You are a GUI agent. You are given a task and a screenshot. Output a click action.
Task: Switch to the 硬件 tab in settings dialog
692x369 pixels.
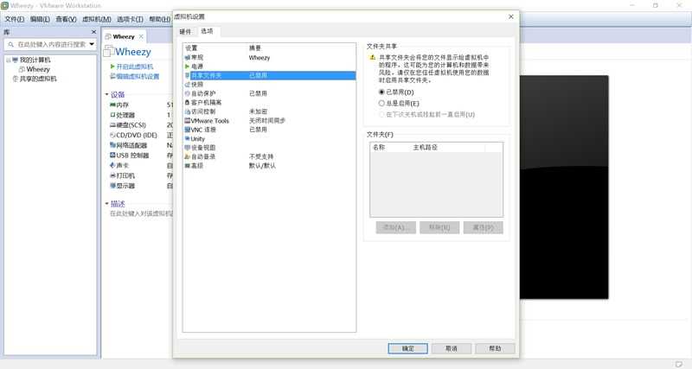coord(185,31)
